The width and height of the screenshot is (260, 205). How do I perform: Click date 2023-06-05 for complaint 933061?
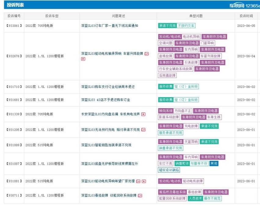[246, 26]
